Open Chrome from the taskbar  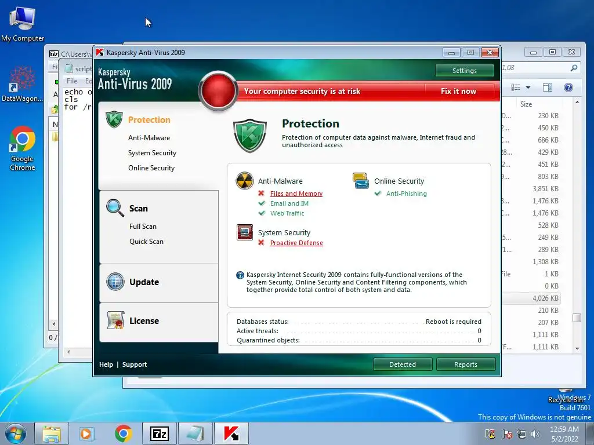(123, 433)
